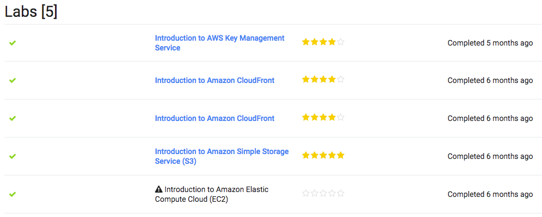
Task: Open the upper Introduction to Amazon CloudFront link
Action: [x=214, y=80]
